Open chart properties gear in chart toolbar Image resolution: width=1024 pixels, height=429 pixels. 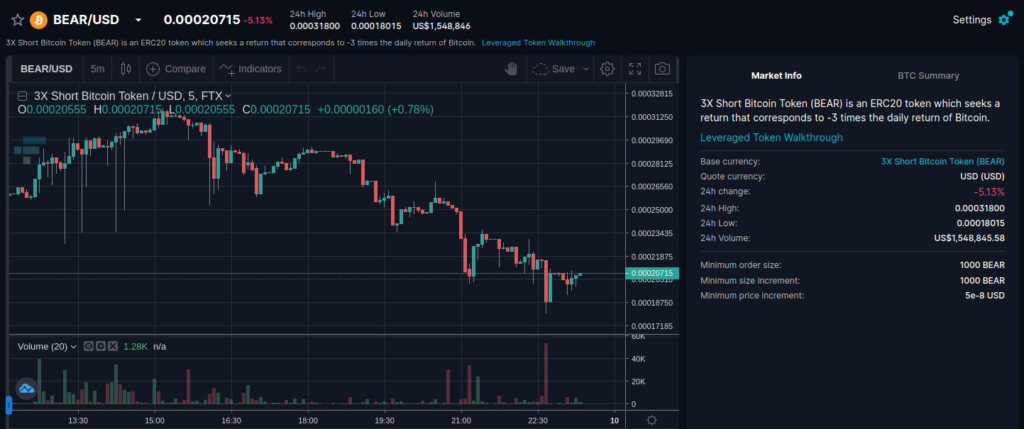click(x=607, y=69)
